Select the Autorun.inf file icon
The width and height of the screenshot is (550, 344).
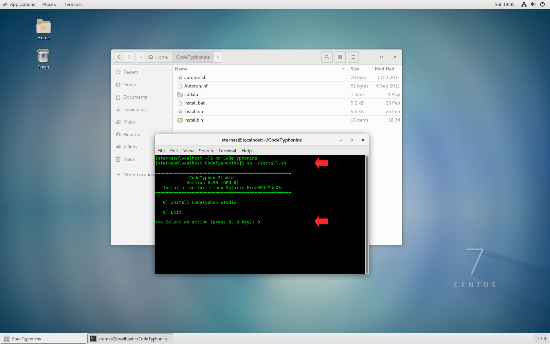180,86
